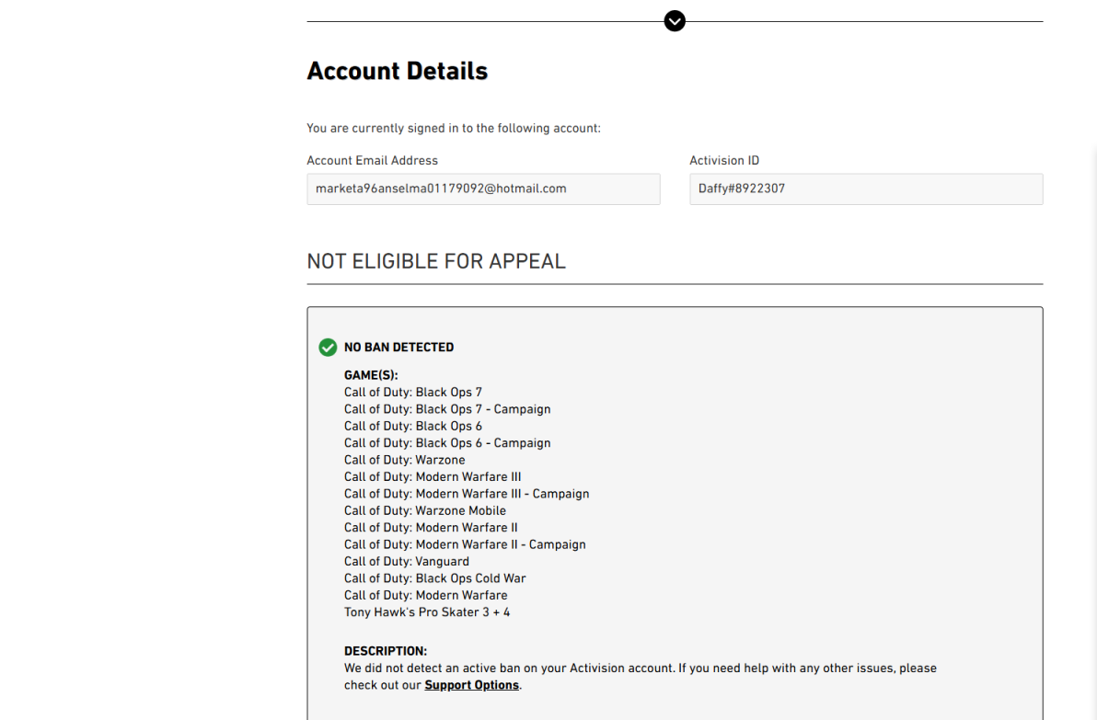The height and width of the screenshot is (720, 1097).
Task: Focus the Account Email Address field
Action: [x=483, y=189]
